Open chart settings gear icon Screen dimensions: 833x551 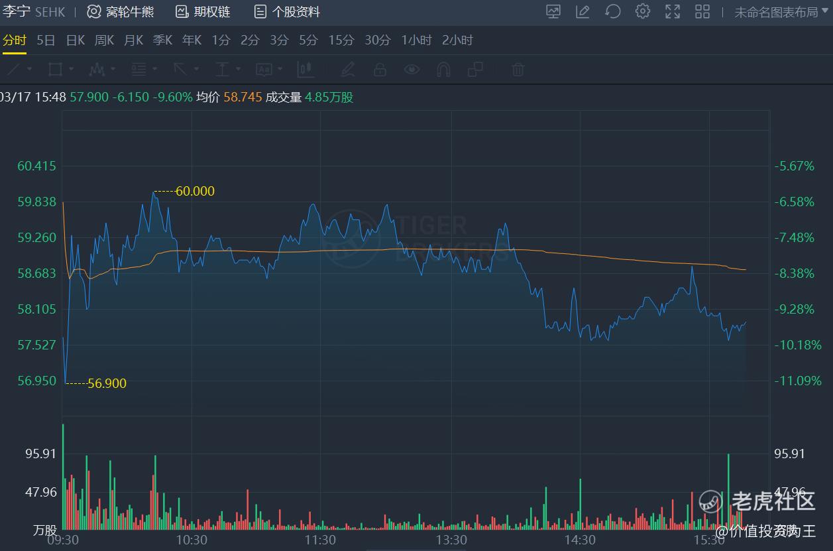[x=643, y=11]
